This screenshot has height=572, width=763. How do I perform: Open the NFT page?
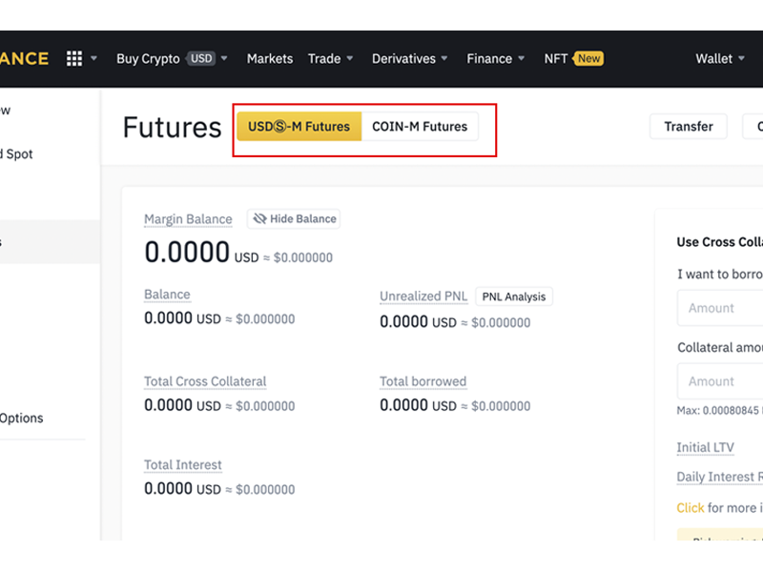click(x=556, y=59)
